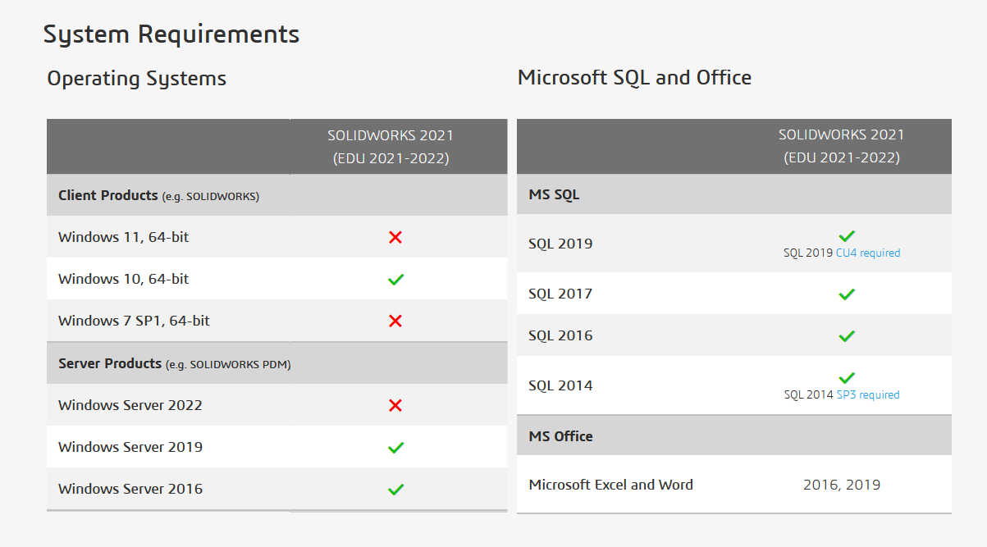The width and height of the screenshot is (987, 547).
Task: Click the green checkmark for Windows Server 2019
Action: [395, 447]
